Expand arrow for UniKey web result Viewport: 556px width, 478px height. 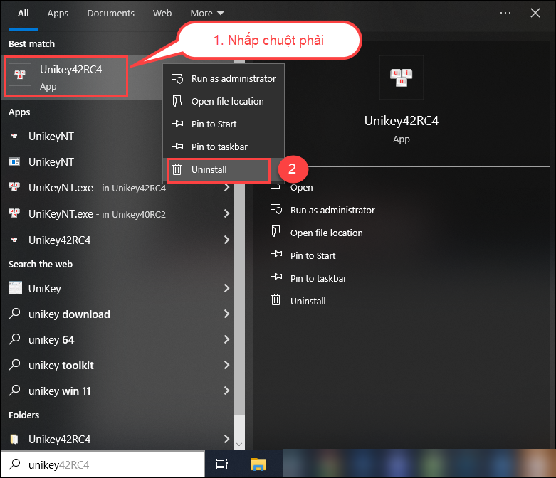coord(226,288)
